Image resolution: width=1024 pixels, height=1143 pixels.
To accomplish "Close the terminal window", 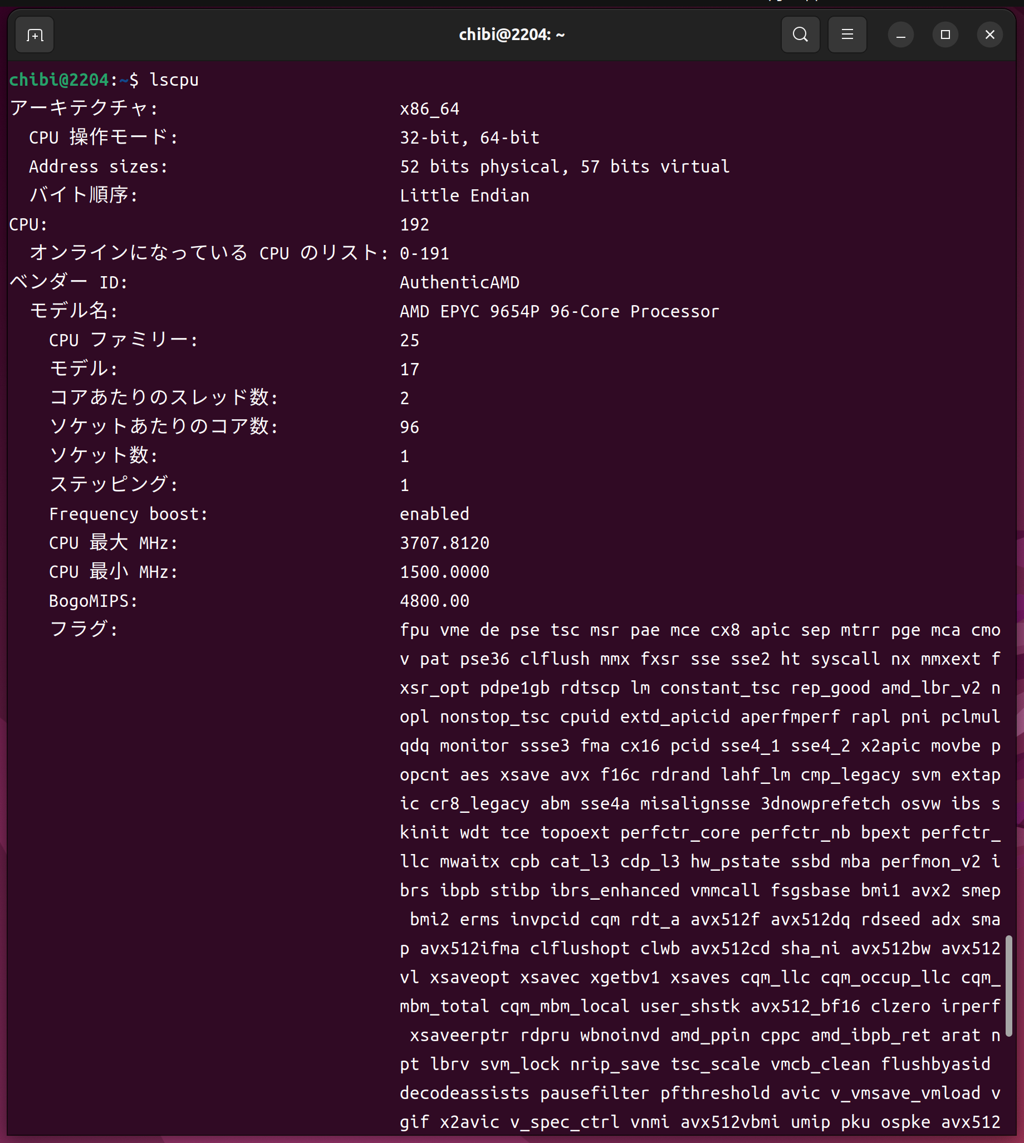I will [989, 35].
